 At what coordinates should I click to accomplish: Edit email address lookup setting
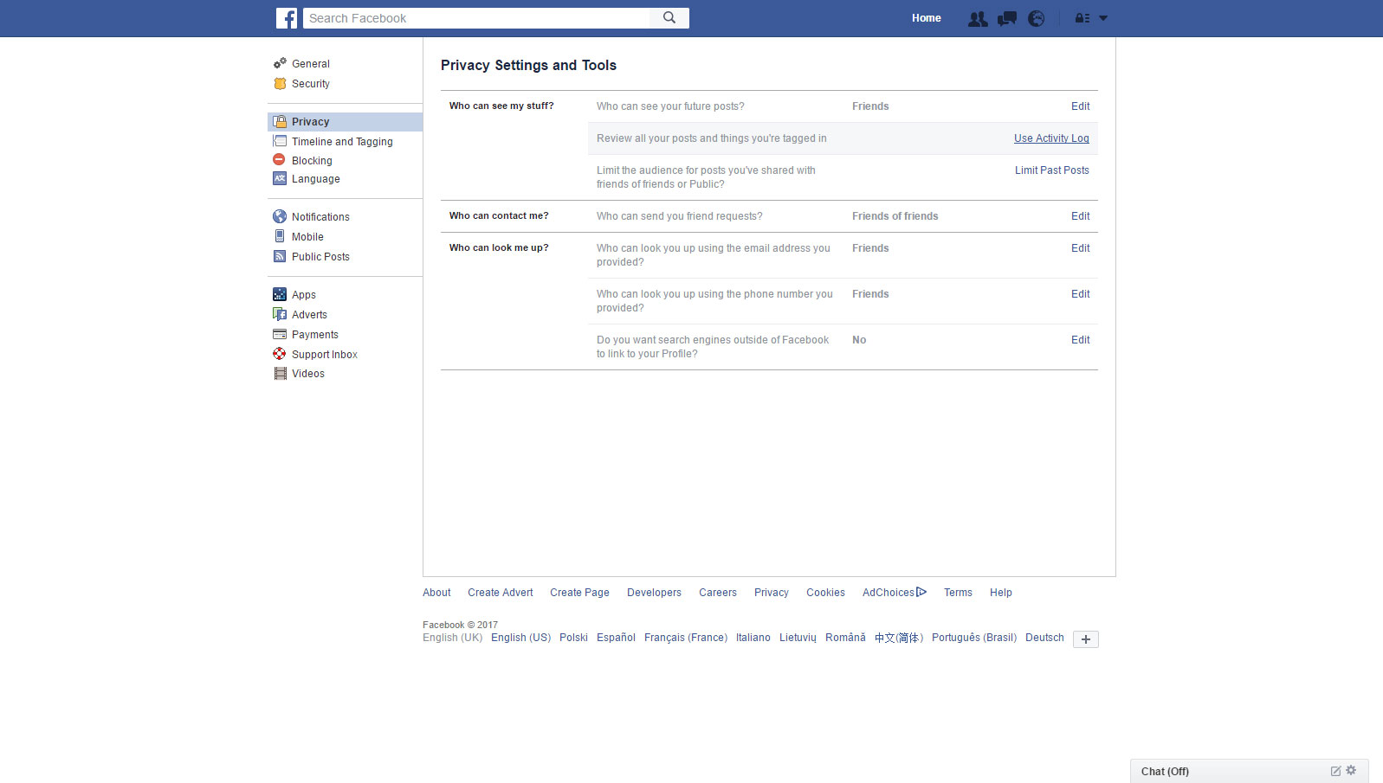1080,248
